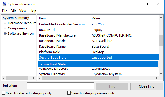This screenshot has width=165, height=97.
Task: Click the details pane scroll down arrow
Action: (161, 74)
